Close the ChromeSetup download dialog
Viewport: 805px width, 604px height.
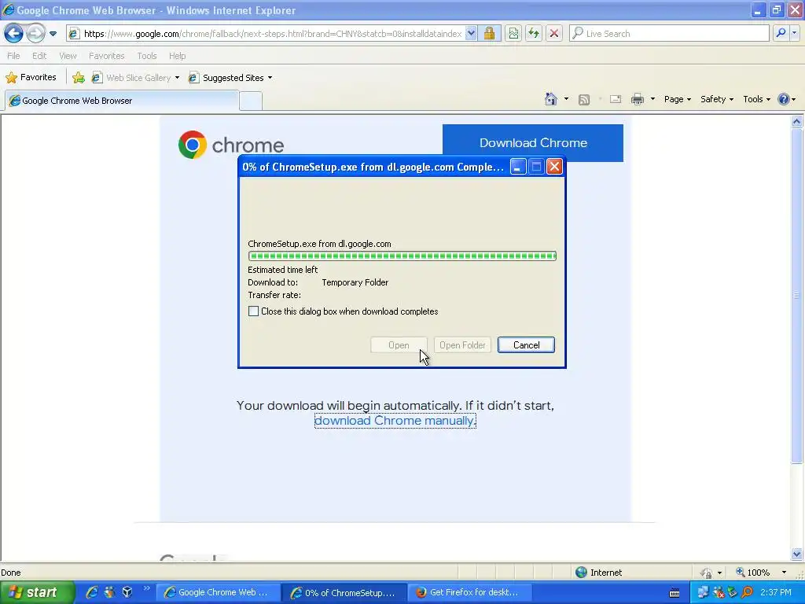click(x=554, y=167)
